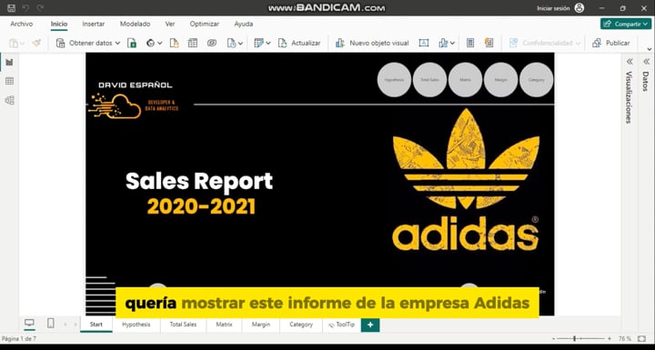Click Nuevo objeto visual button

coord(372,43)
